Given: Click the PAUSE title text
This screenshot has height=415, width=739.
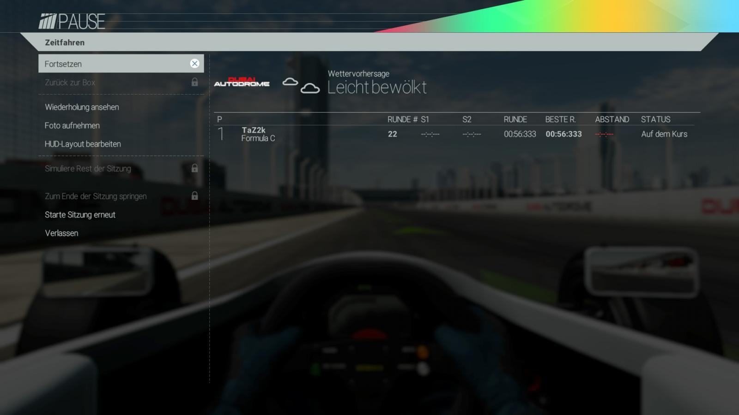Looking at the screenshot, I should point(82,22).
